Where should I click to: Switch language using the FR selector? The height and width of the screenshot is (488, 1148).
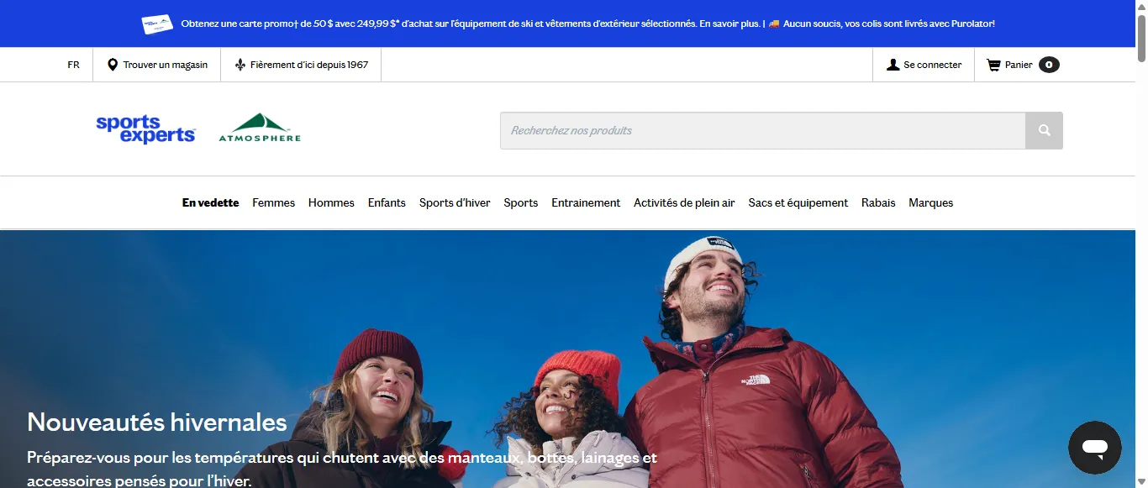click(x=74, y=65)
